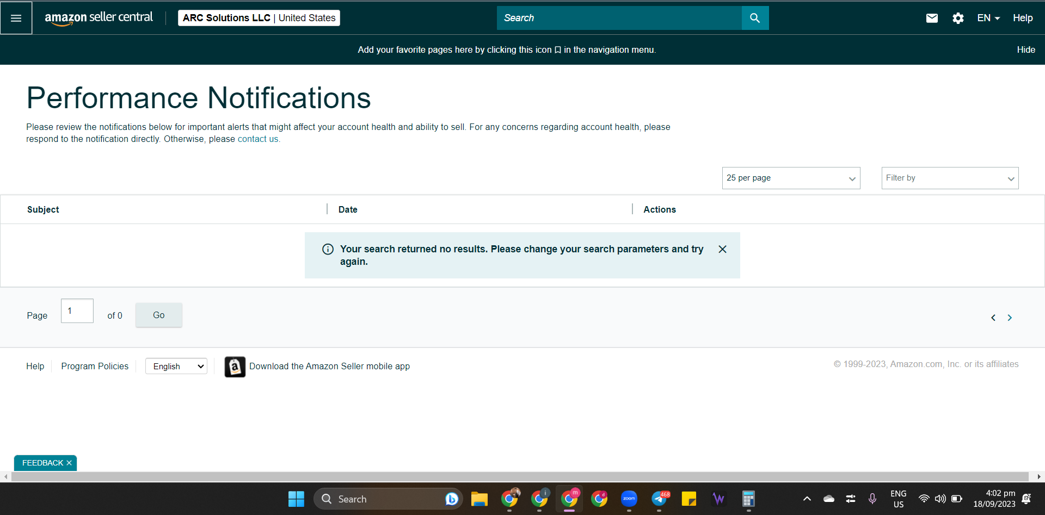Click the battery tray icon
This screenshot has width=1045, height=515.
957,499
